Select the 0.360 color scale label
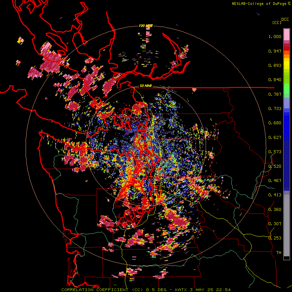This screenshot has height=292, width=292. pyautogui.click(x=275, y=210)
